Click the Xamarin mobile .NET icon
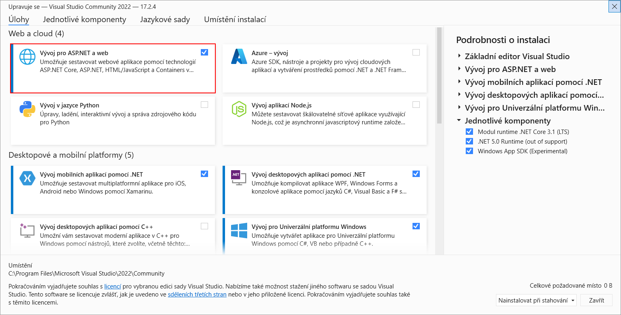The height and width of the screenshot is (315, 621). point(27,178)
